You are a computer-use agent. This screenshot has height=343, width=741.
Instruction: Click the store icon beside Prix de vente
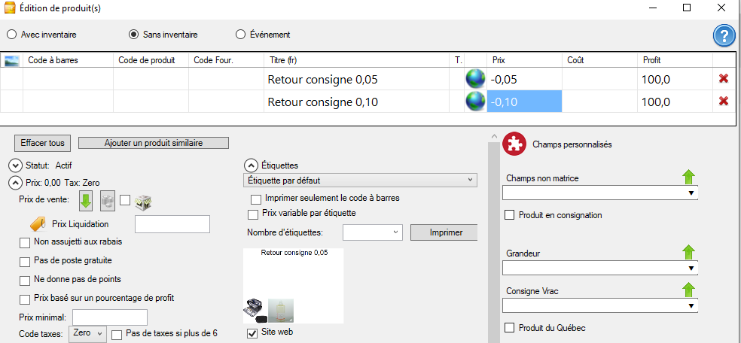(x=142, y=201)
